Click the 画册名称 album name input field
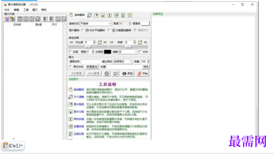Screen dimensions: 274x154 point(91,61)
